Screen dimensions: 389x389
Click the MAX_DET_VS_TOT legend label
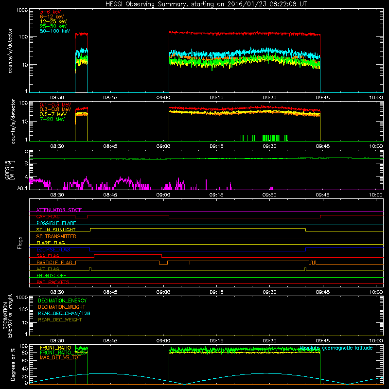[60, 357]
